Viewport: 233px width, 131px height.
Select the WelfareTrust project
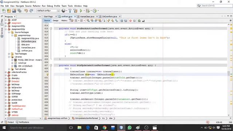17,109
